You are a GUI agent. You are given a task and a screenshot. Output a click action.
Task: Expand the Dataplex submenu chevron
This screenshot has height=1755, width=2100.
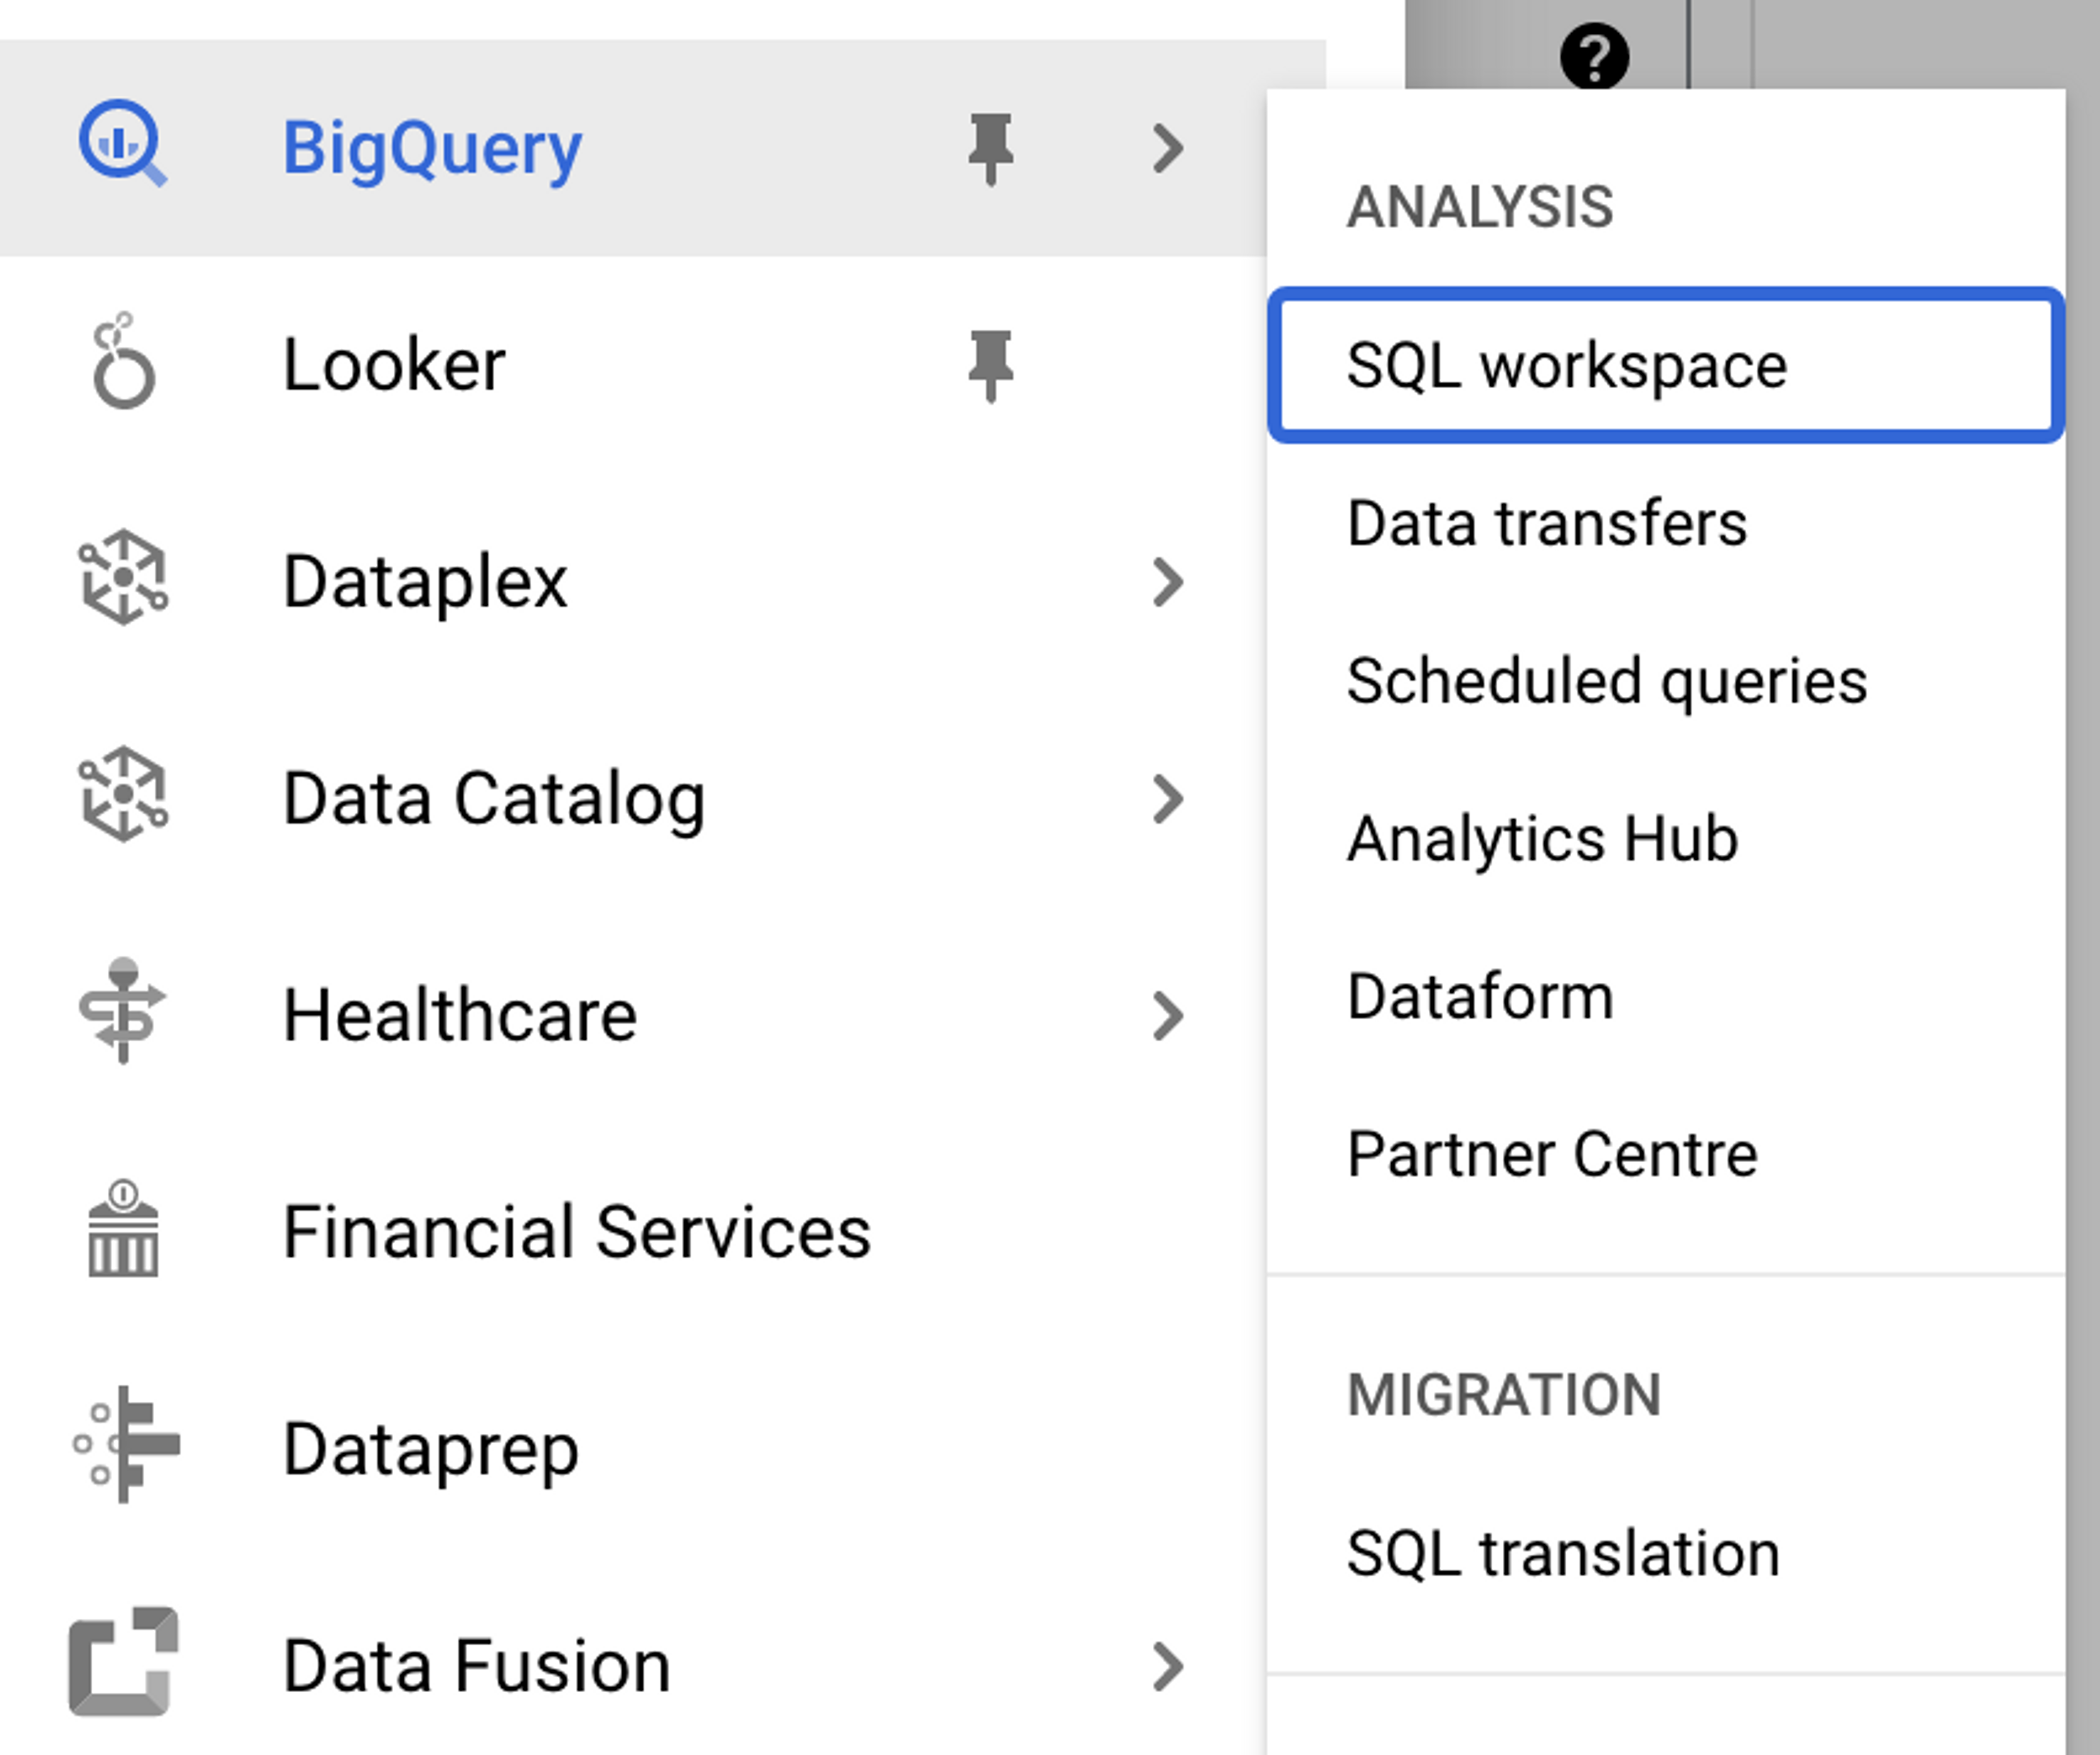point(1167,582)
